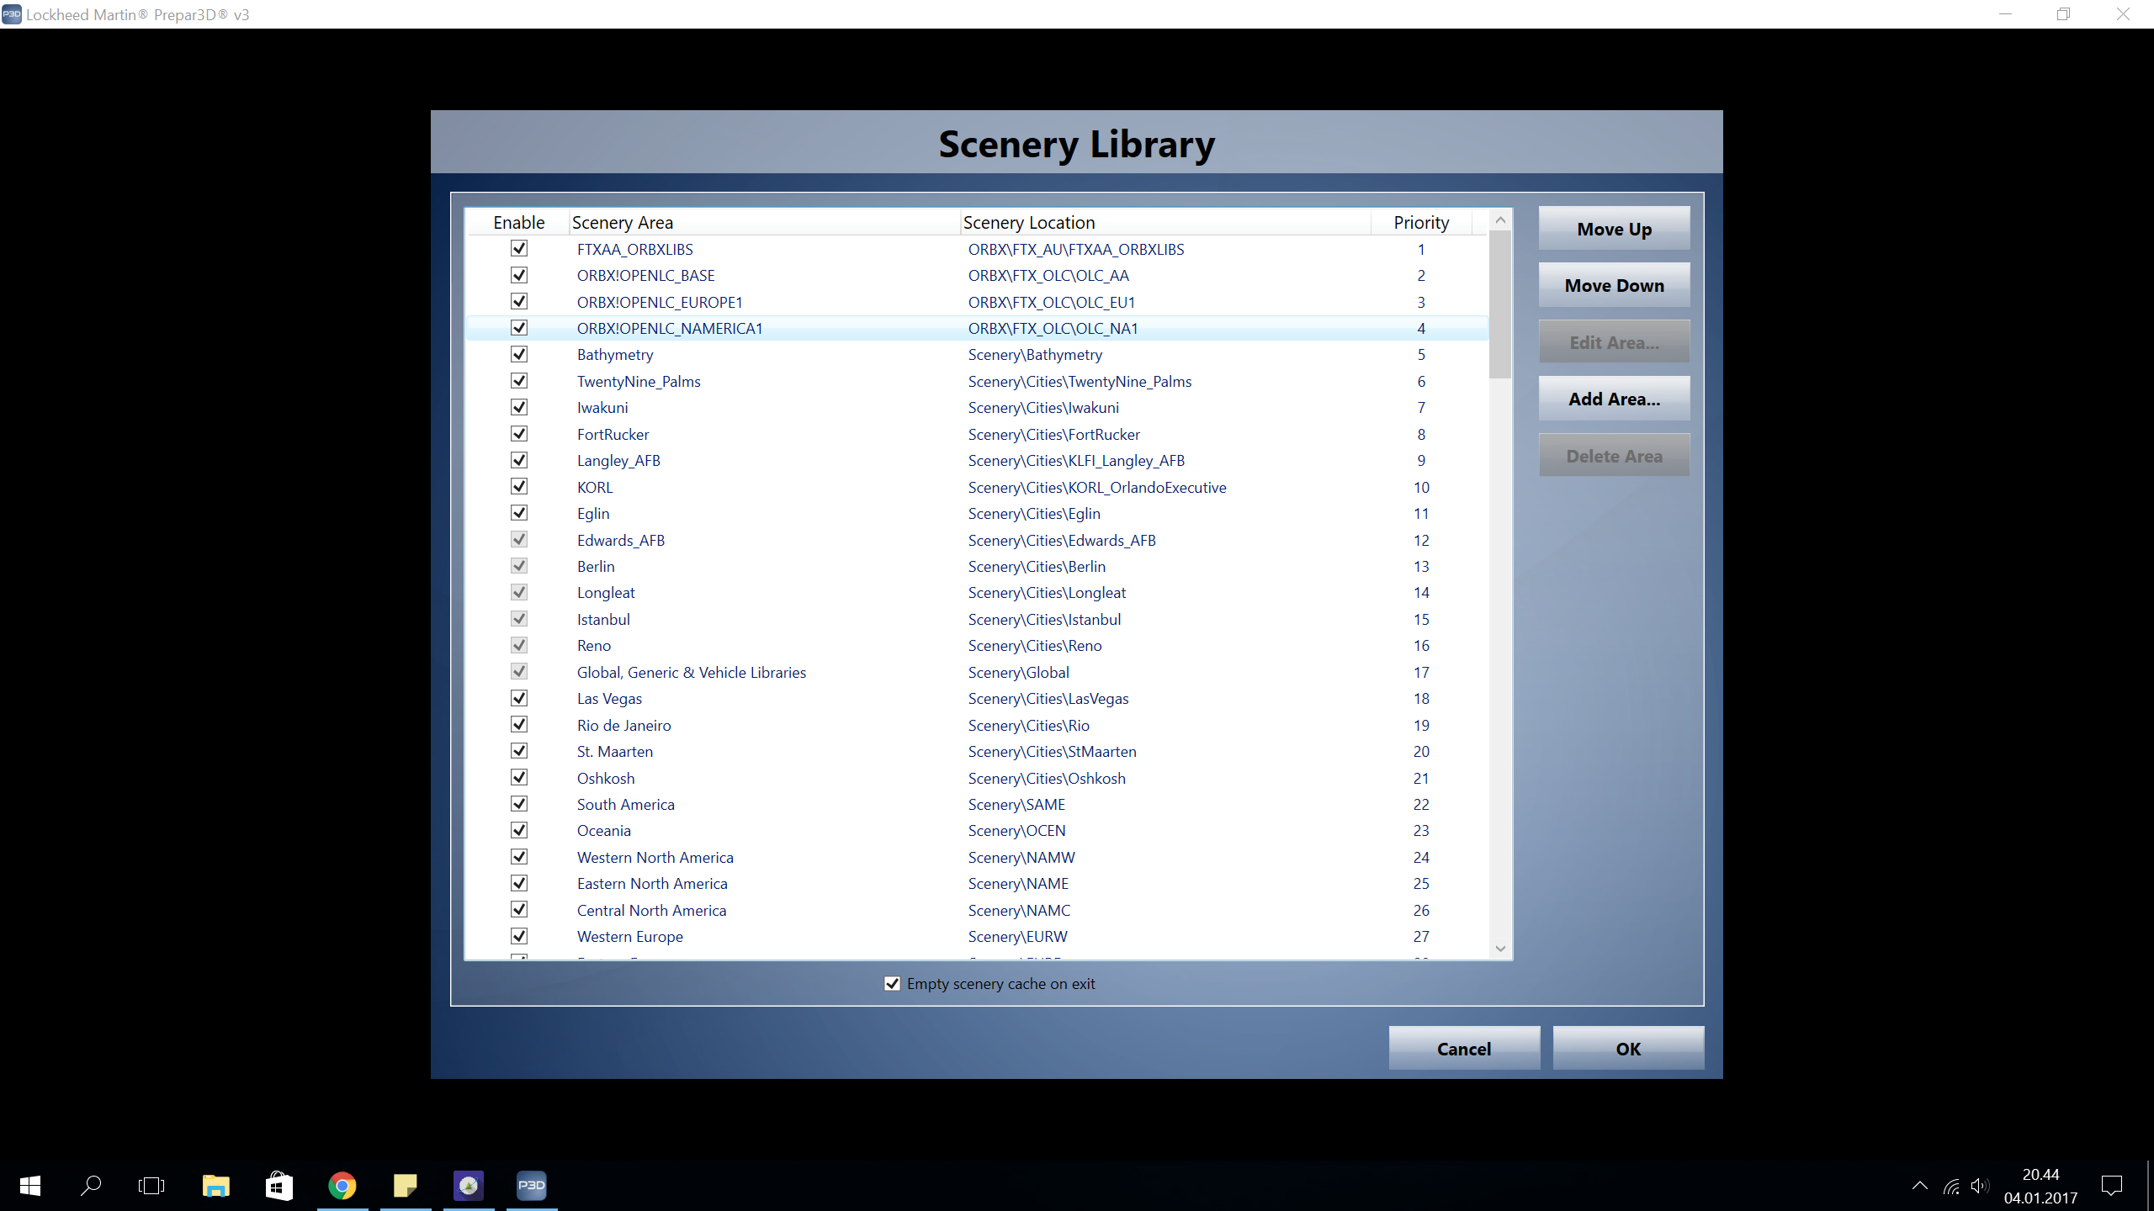Toggle the Rio de Janeiro checkbox
2154x1211 pixels.
(519, 724)
